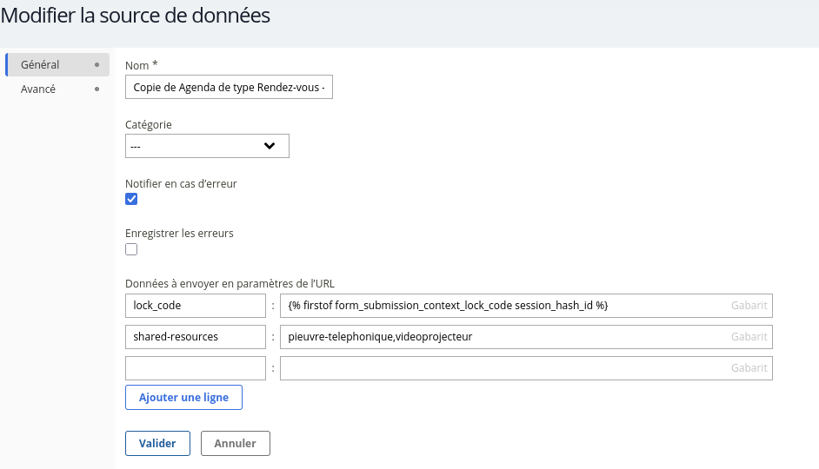
Task: Focus the empty parameter name field
Action: 195,368
